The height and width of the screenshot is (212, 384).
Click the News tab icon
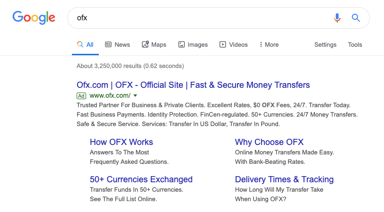tap(108, 44)
